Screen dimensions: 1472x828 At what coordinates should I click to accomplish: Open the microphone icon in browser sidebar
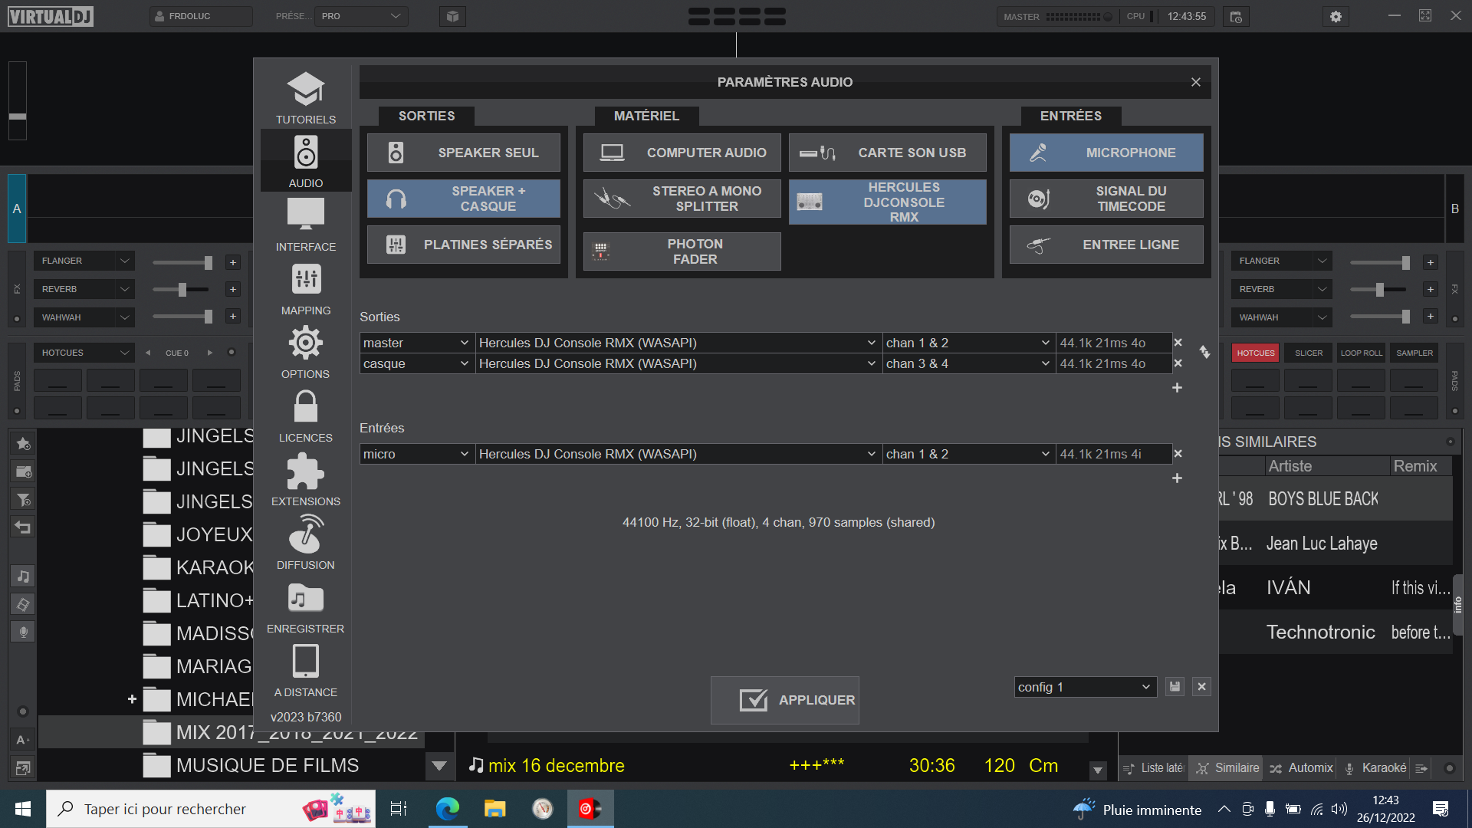23,632
